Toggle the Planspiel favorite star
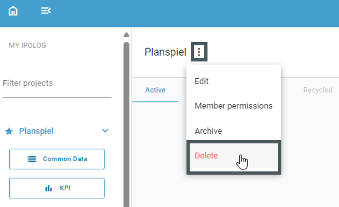 point(9,131)
